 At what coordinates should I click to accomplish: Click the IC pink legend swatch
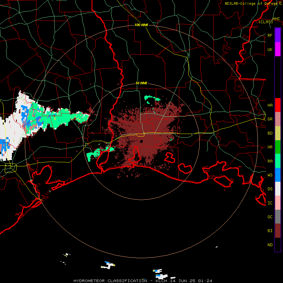[x=278, y=203]
